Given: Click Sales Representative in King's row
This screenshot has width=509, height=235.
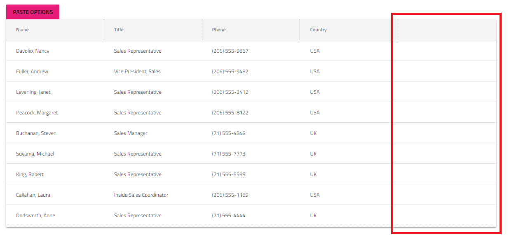Looking at the screenshot, I should coord(138,175).
